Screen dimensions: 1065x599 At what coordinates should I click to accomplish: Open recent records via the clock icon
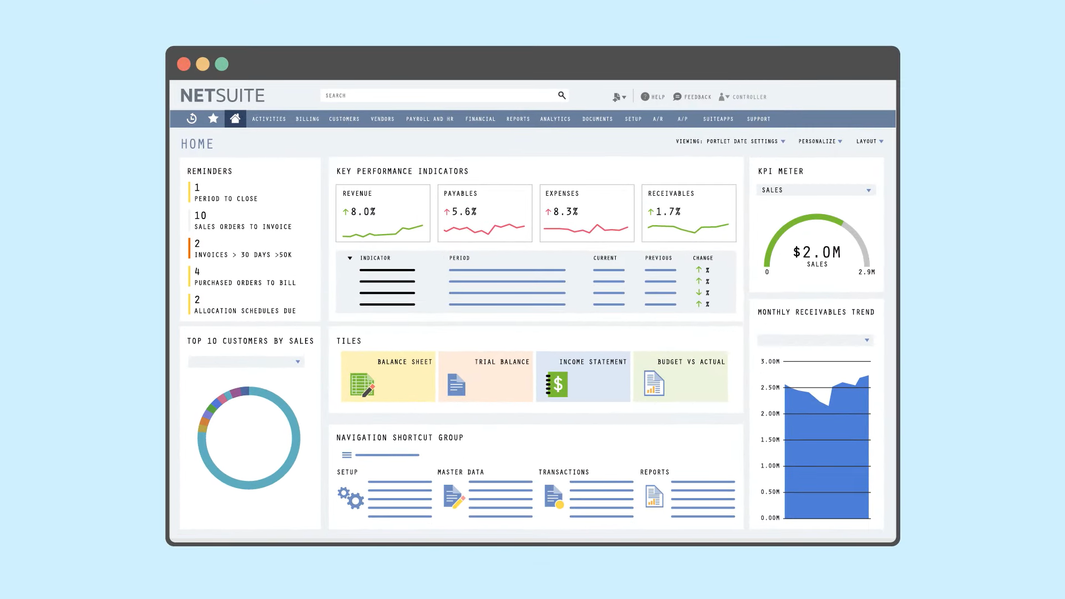coord(191,119)
